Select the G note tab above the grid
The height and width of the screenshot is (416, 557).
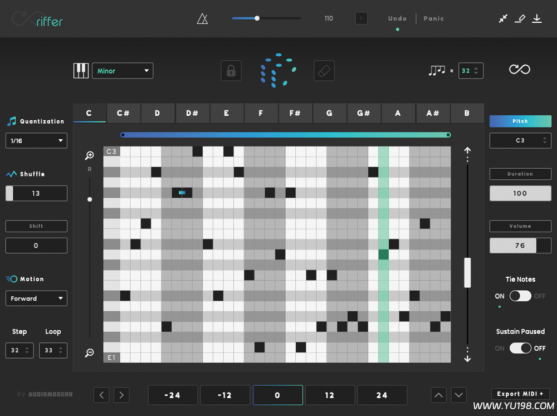(330, 113)
